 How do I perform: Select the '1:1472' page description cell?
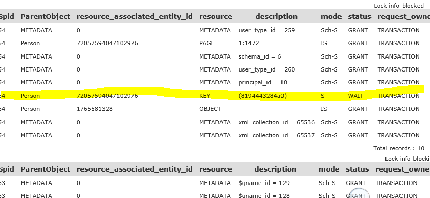(248, 43)
